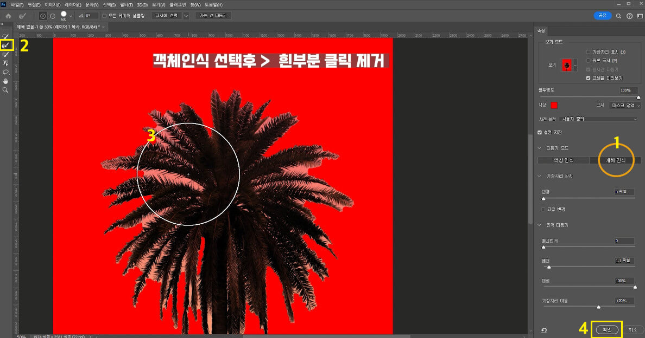Image resolution: width=645 pixels, height=338 pixels.
Task: Select the Hand tool
Action: (5, 81)
